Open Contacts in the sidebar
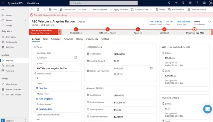This screenshot has height=122, width=213. point(14,66)
